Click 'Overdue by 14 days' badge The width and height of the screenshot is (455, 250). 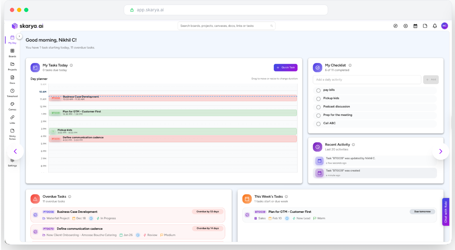[208, 228]
